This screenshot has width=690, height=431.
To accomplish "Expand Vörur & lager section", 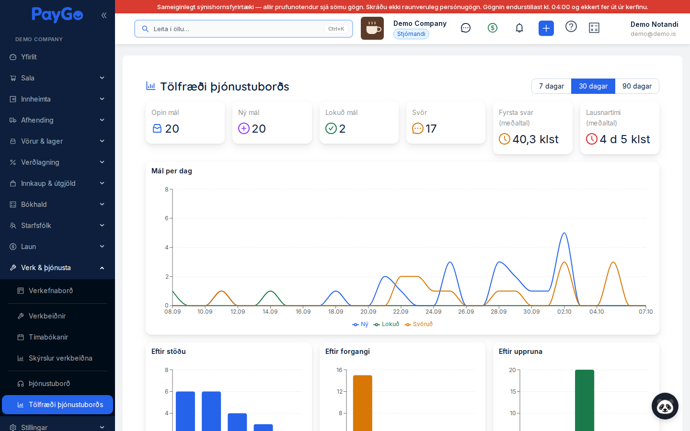I will pos(57,141).
